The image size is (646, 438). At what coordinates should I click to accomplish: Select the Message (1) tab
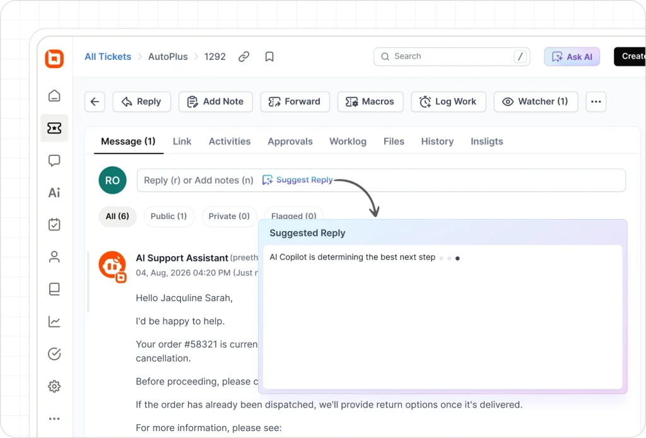[x=128, y=141]
